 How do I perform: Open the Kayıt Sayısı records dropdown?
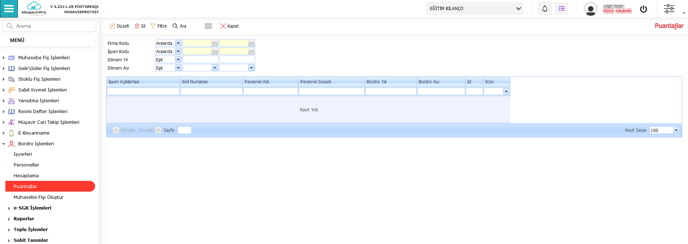pos(676,130)
